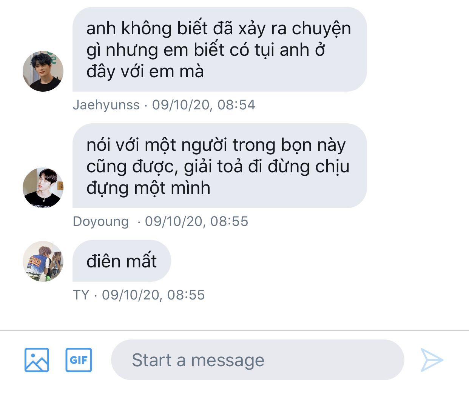Focus the Start a message field
The height and width of the screenshot is (393, 469).
(258, 360)
